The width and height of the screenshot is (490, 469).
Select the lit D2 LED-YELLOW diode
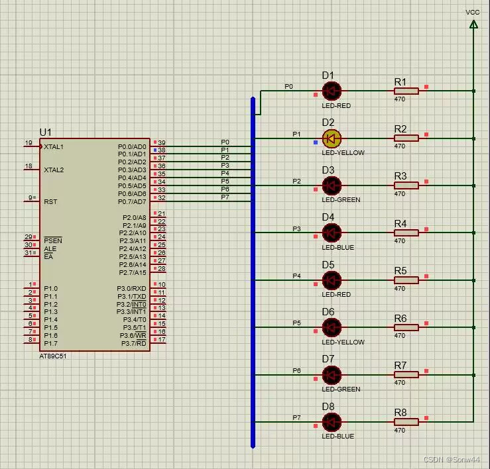click(x=332, y=138)
